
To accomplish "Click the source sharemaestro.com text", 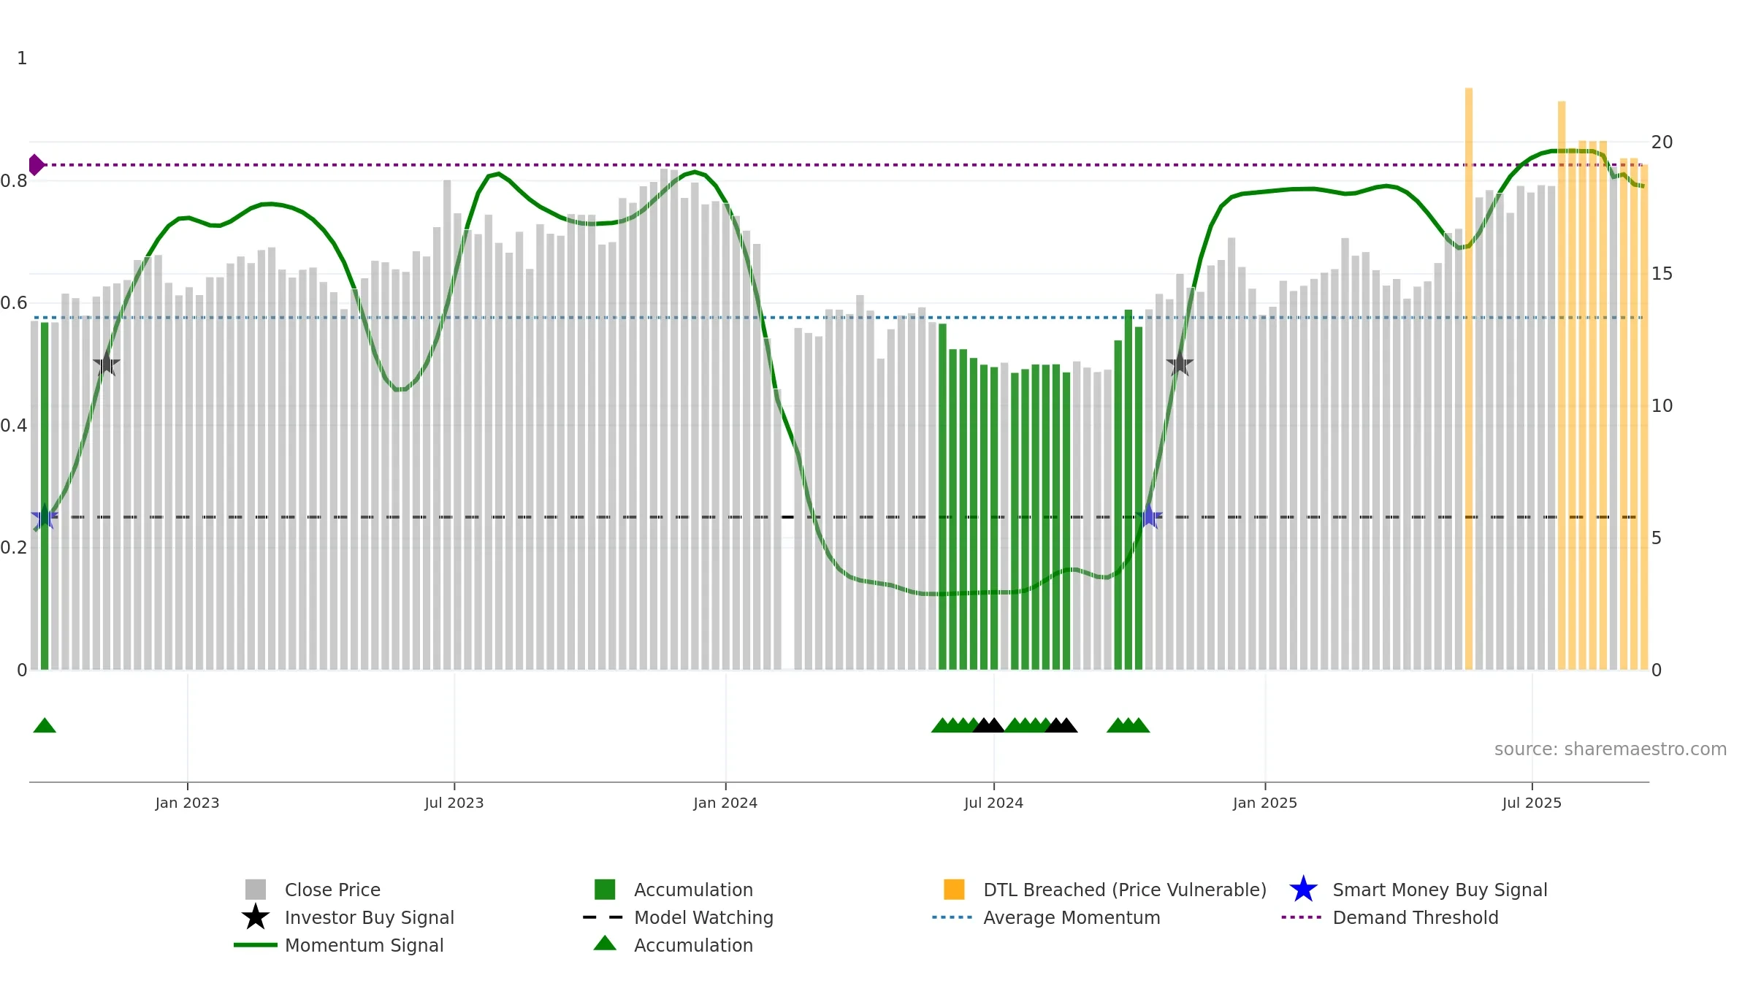I will click(x=1611, y=749).
